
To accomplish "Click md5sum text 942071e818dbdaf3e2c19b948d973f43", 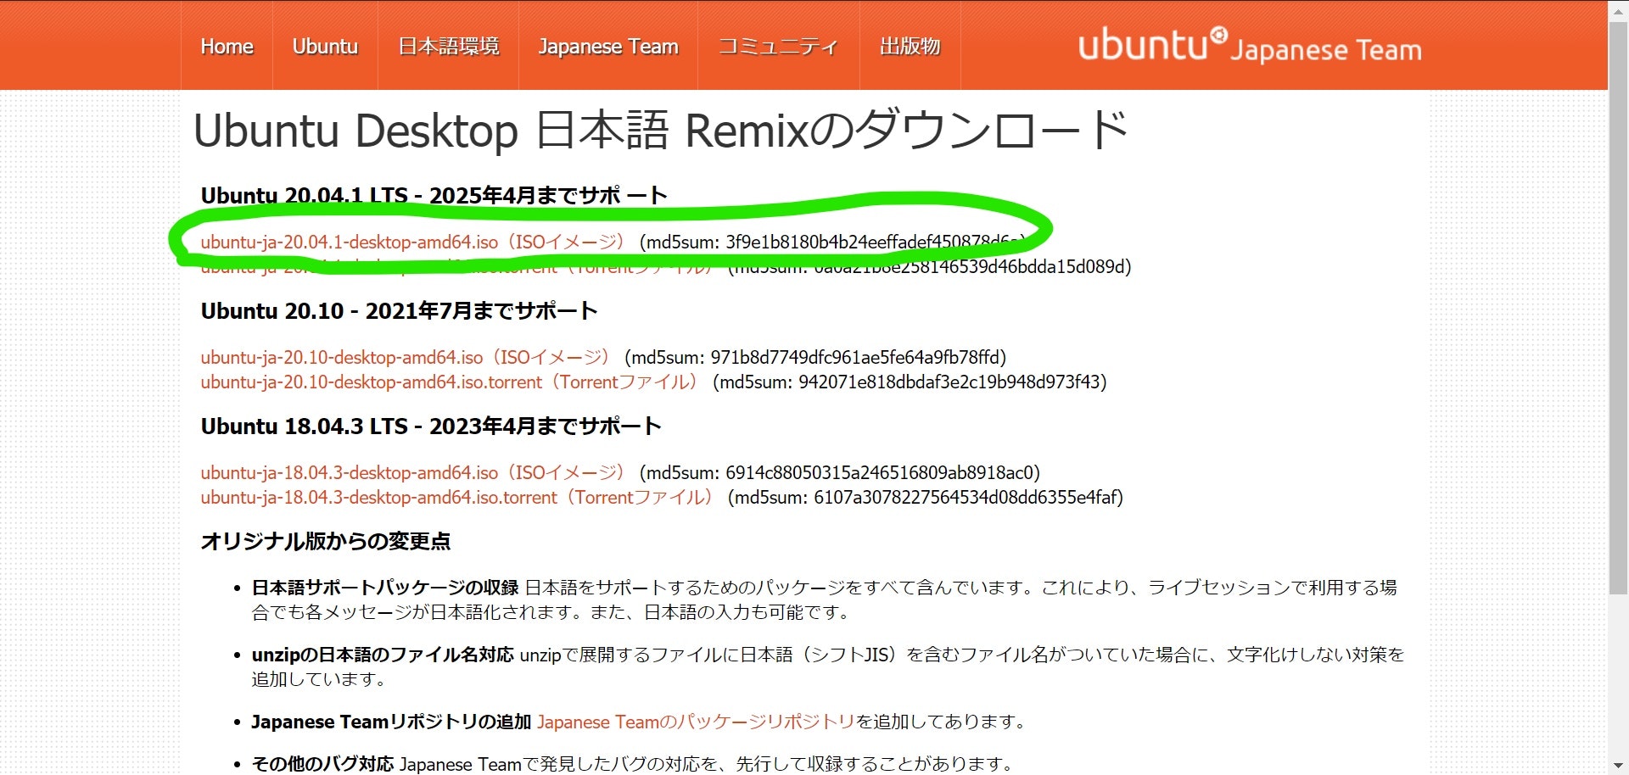I will [949, 382].
